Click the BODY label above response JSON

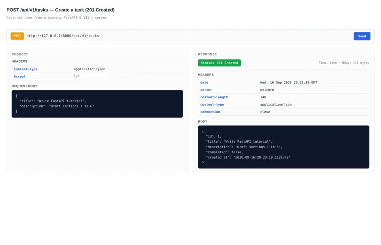(202, 121)
